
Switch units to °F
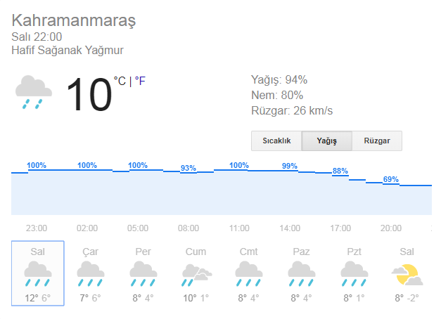point(140,82)
